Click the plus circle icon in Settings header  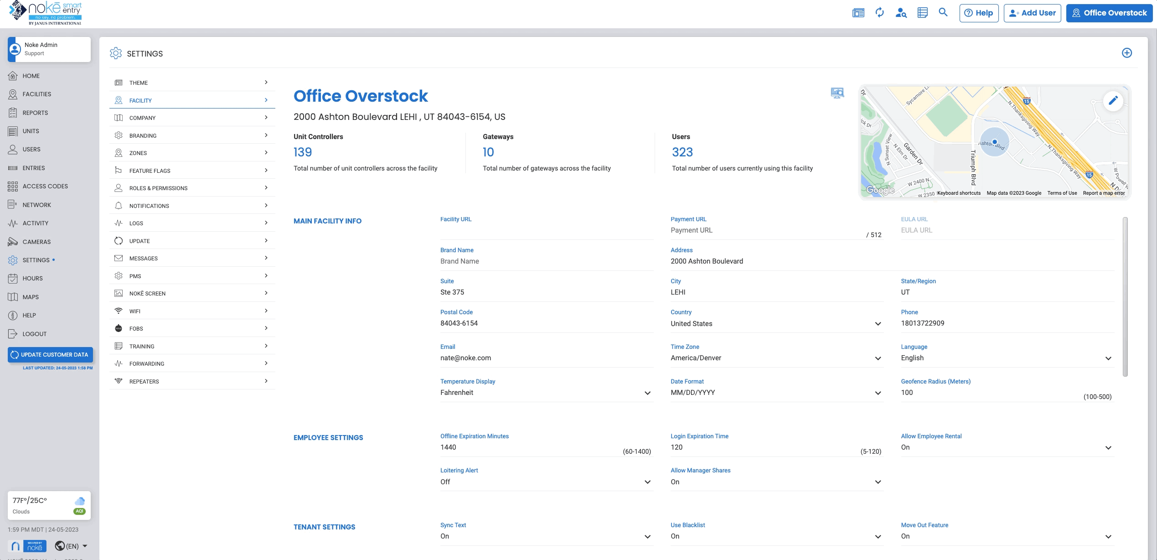click(x=1126, y=53)
